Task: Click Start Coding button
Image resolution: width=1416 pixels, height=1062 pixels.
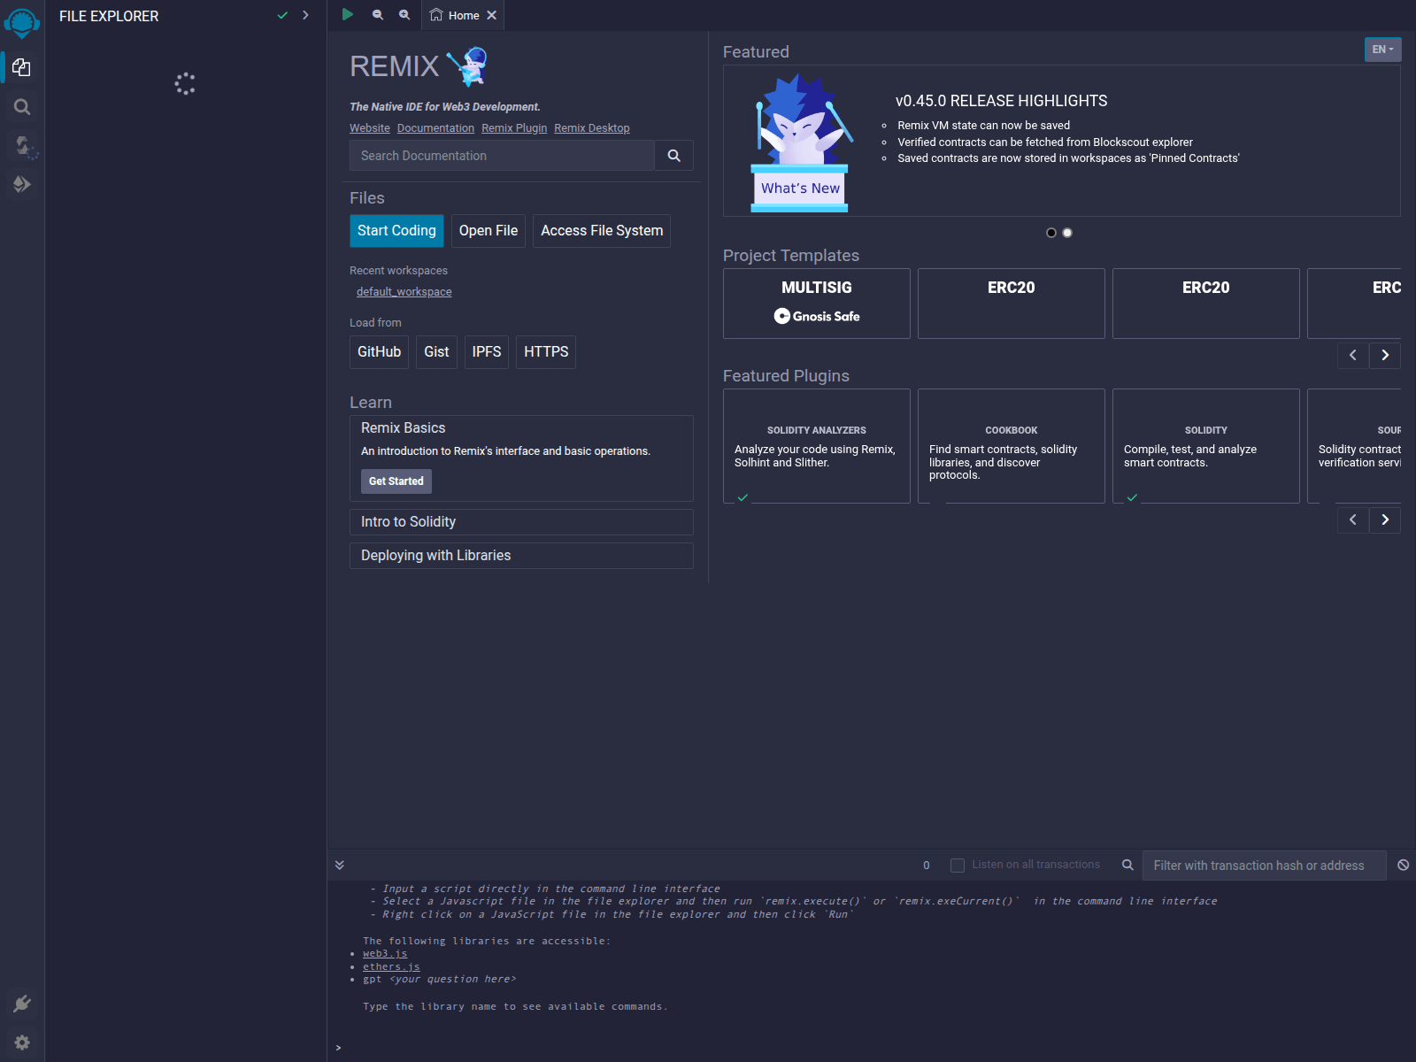Action: 396,231
